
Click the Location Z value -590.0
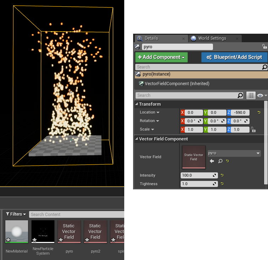[x=240, y=112]
